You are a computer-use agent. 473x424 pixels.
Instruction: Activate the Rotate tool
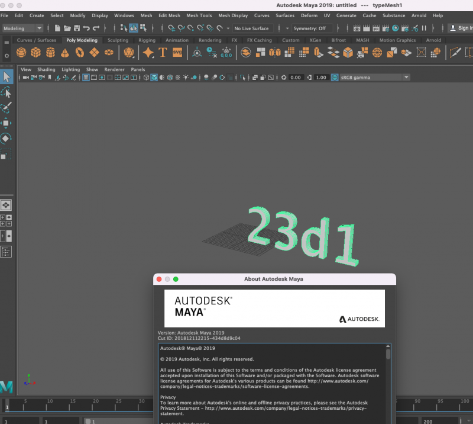6,139
